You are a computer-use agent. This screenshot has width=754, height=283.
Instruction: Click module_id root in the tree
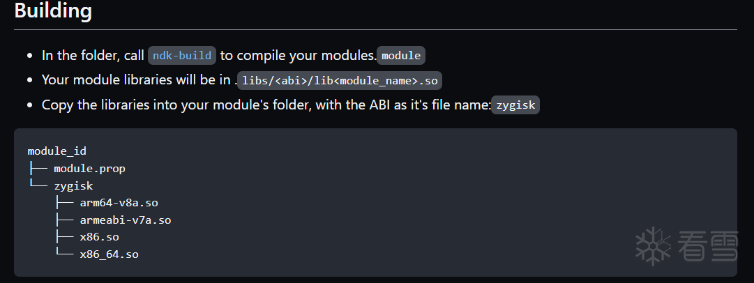pos(57,151)
